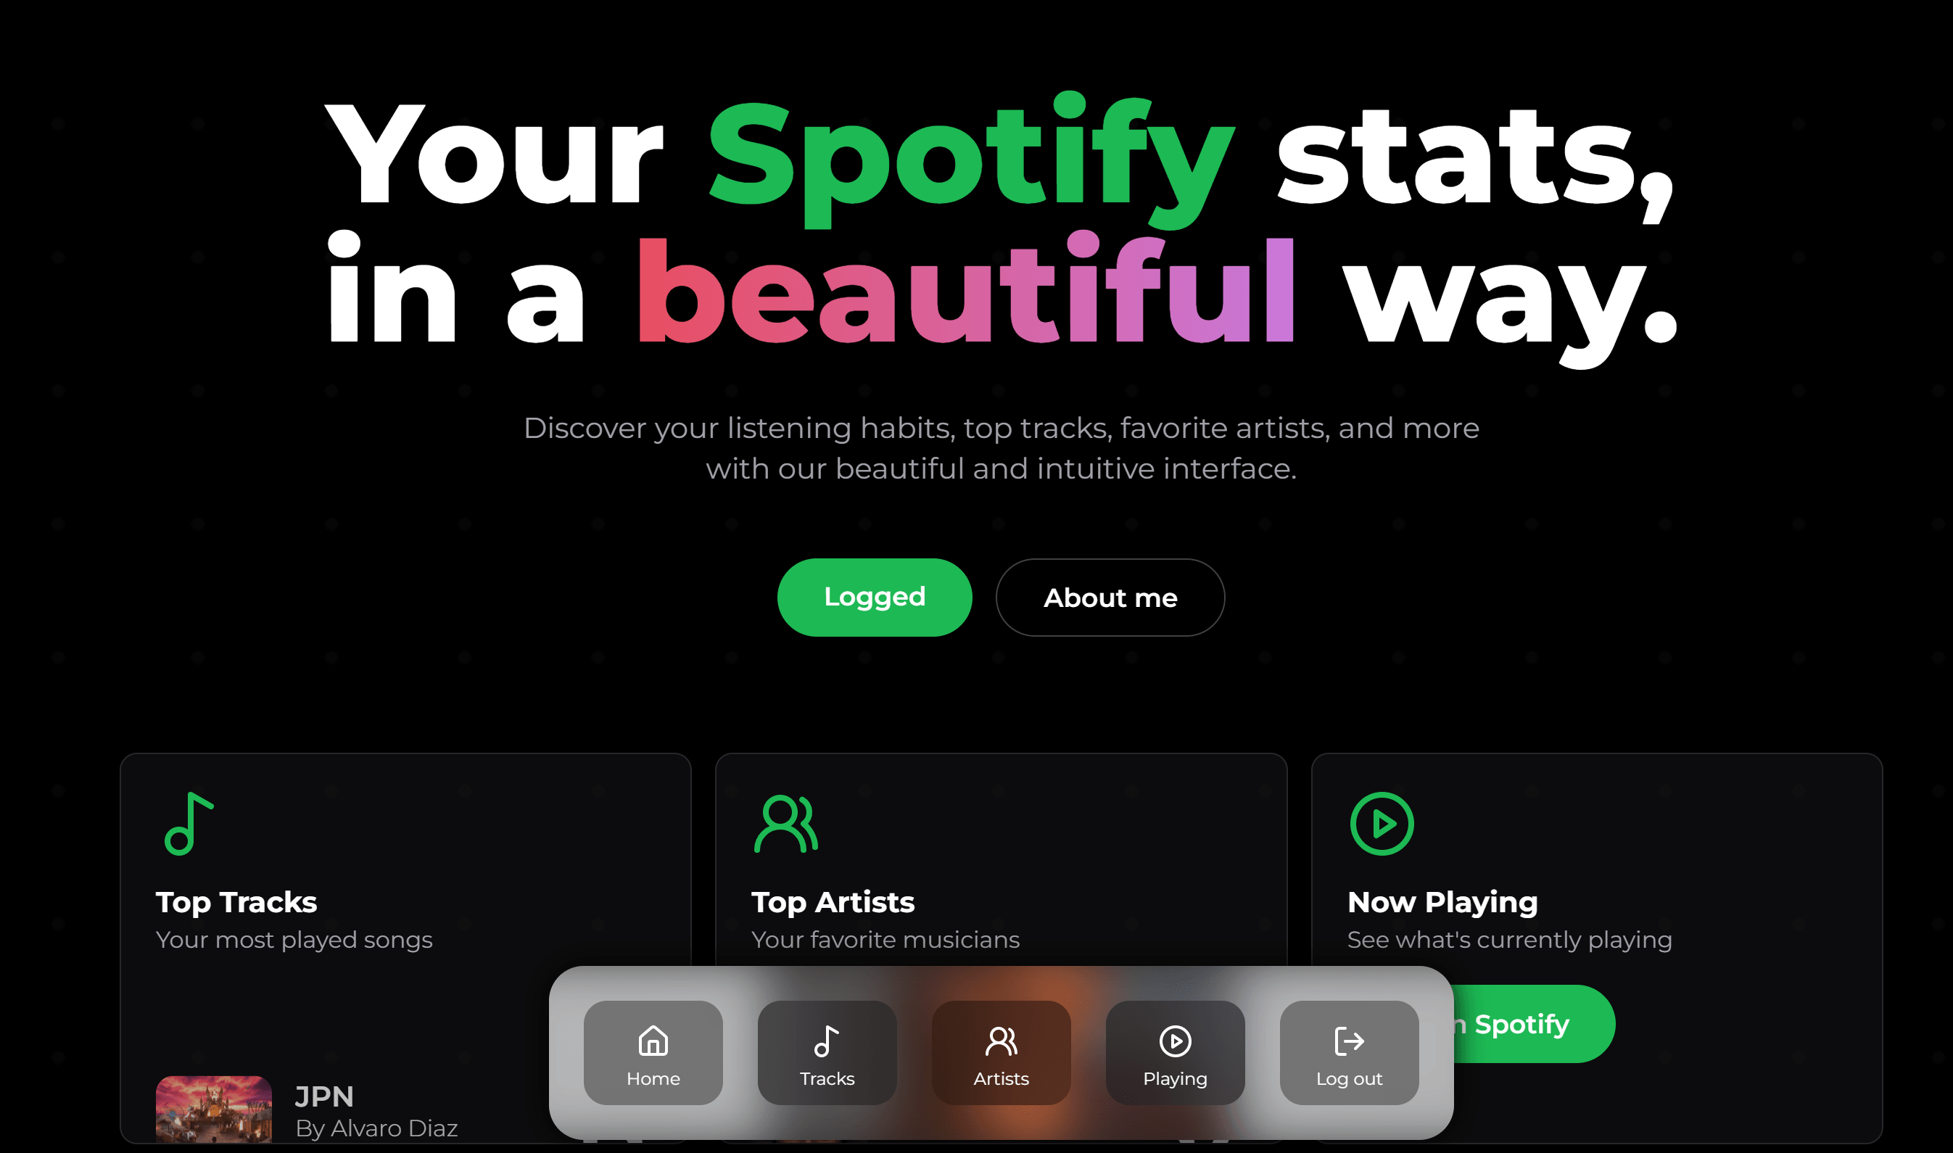1953x1153 pixels.
Task: Click the green people icon above Top Artists
Action: click(785, 824)
